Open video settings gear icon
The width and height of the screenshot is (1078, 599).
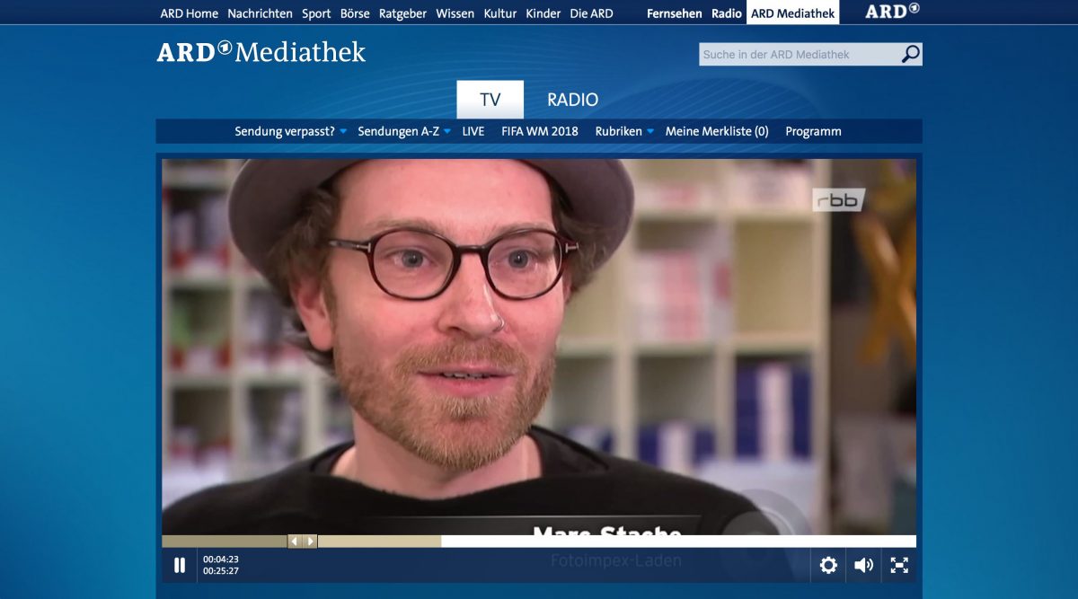point(828,565)
